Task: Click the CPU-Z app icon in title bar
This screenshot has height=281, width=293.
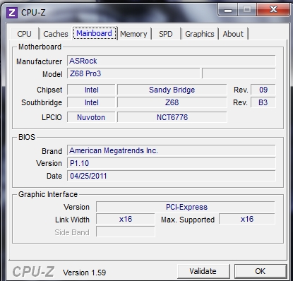Action: pos(12,12)
